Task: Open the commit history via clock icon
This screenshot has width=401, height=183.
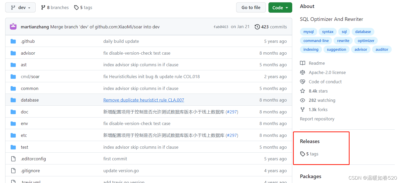Action: pos(257,27)
